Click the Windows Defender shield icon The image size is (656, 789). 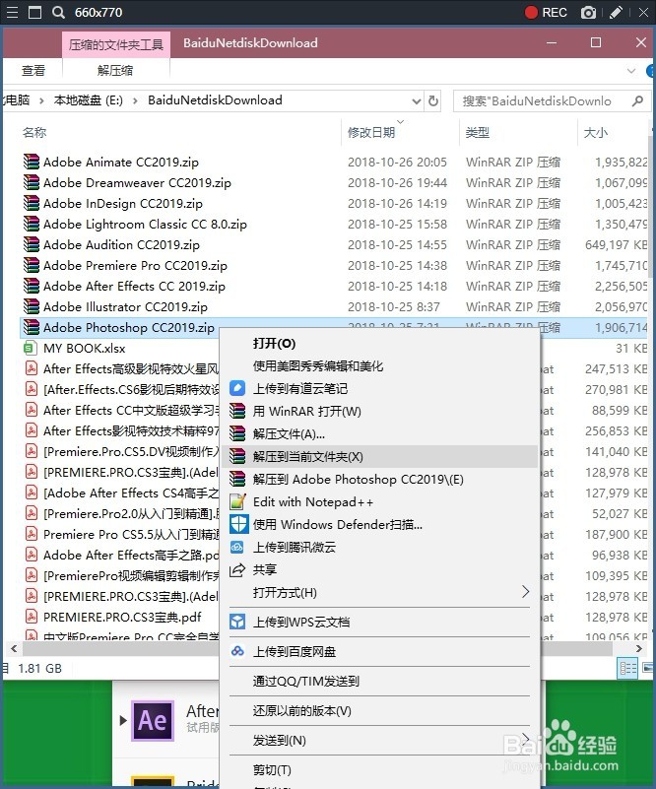tap(238, 524)
